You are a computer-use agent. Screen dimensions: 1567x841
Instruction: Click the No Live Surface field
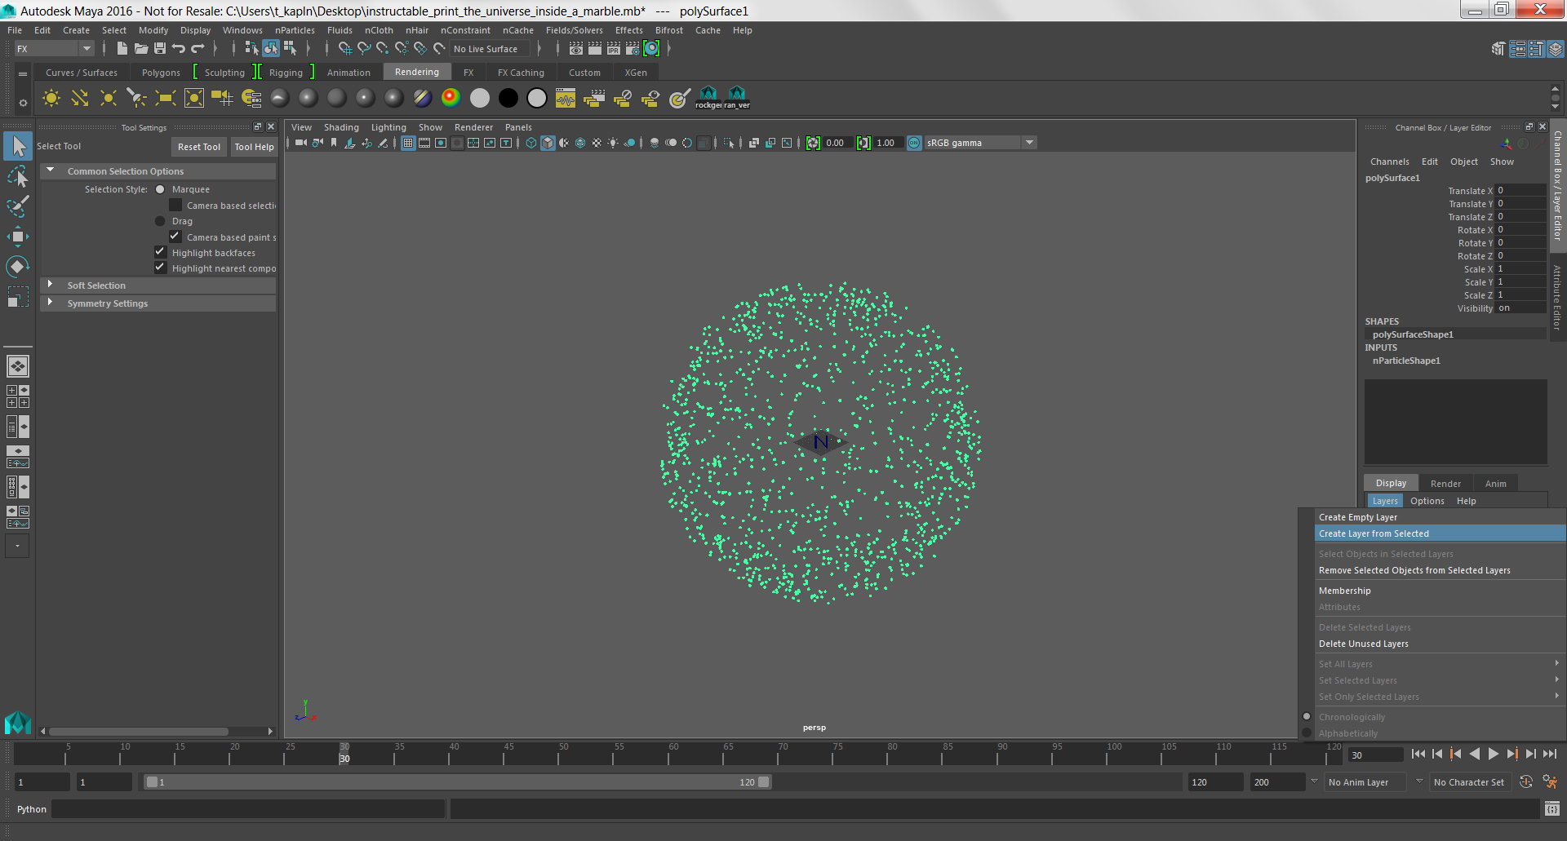tap(491, 49)
